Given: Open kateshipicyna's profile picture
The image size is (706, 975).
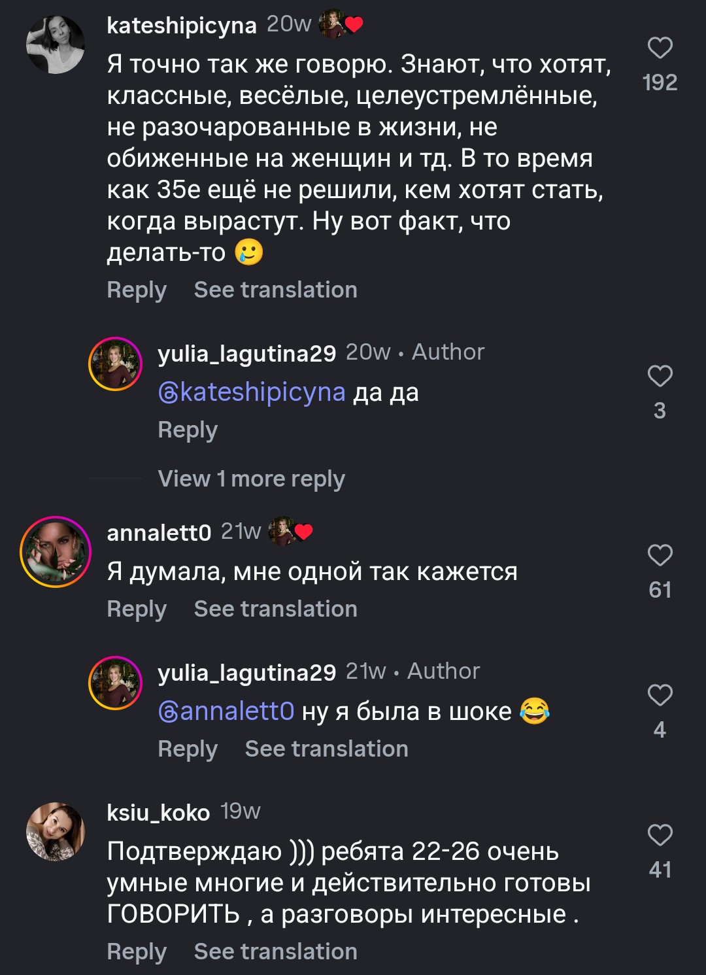Looking at the screenshot, I should 56,44.
